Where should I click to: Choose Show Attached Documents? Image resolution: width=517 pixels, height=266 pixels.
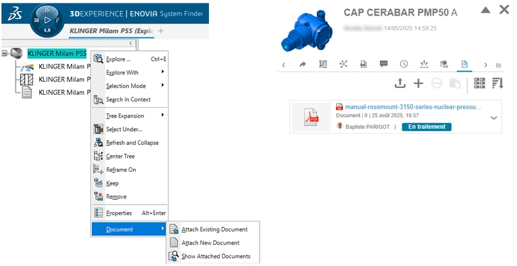click(x=213, y=256)
